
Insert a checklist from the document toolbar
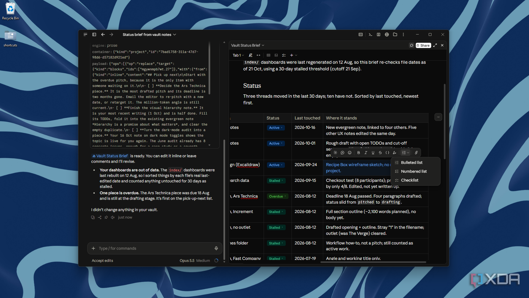tap(284, 55)
